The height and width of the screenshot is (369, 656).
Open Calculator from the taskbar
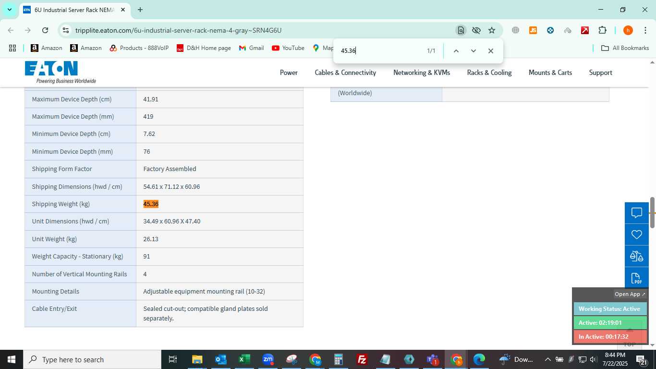(x=338, y=359)
